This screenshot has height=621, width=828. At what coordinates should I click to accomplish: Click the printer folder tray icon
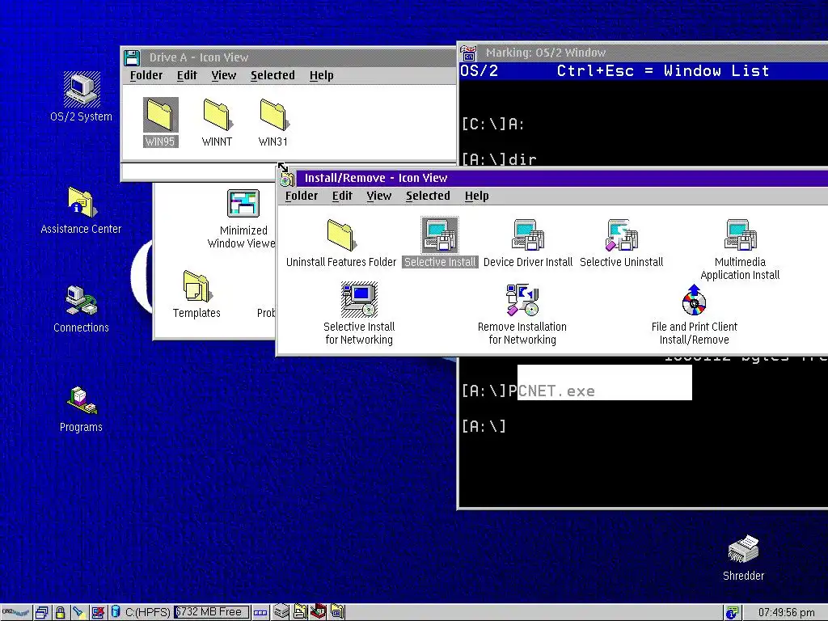(x=301, y=612)
